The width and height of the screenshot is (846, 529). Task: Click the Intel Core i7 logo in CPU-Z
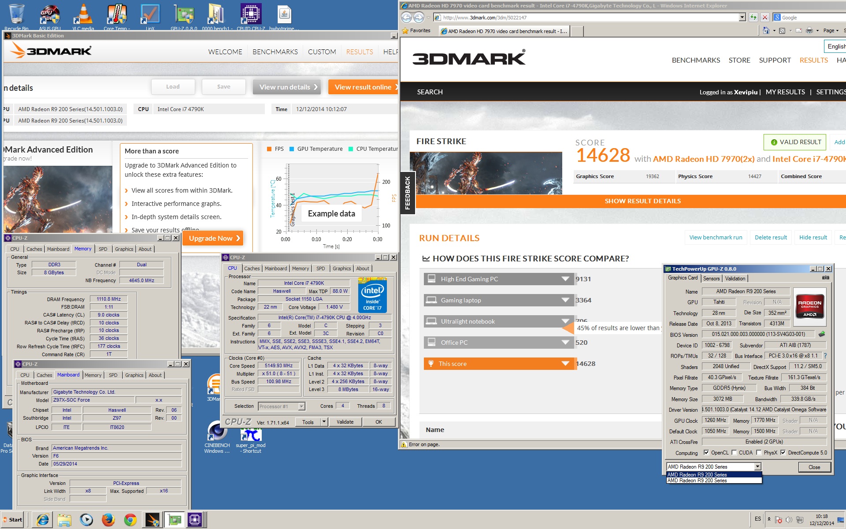point(372,295)
